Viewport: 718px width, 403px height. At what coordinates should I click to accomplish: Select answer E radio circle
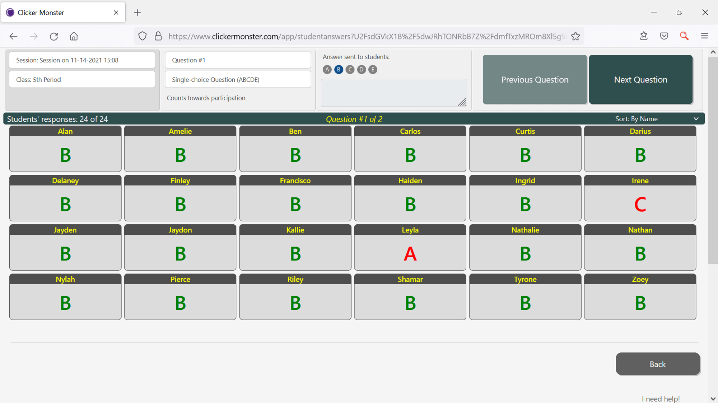373,70
